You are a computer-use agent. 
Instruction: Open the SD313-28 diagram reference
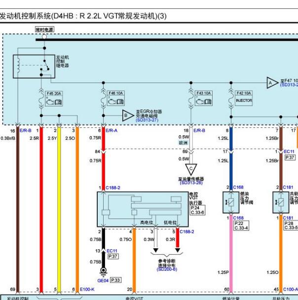191,183
